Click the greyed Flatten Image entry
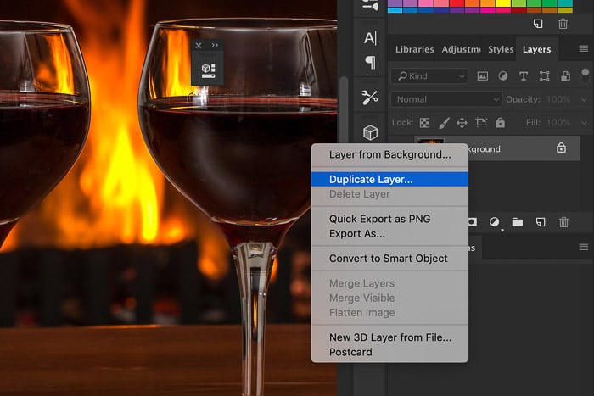Screen dimensions: 594x396 (x=389, y=313)
